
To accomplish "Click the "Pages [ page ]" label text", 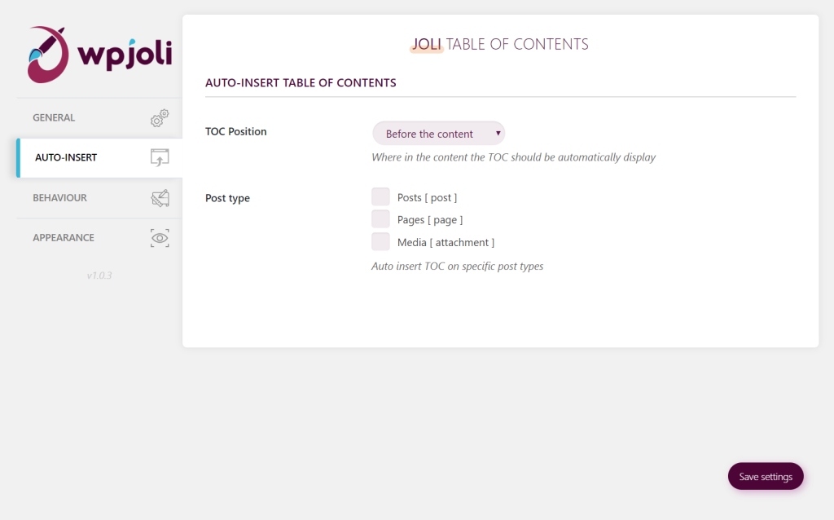I will pos(429,220).
